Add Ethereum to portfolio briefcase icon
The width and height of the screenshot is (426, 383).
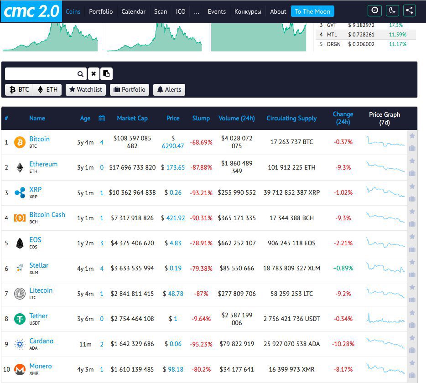(x=412, y=173)
